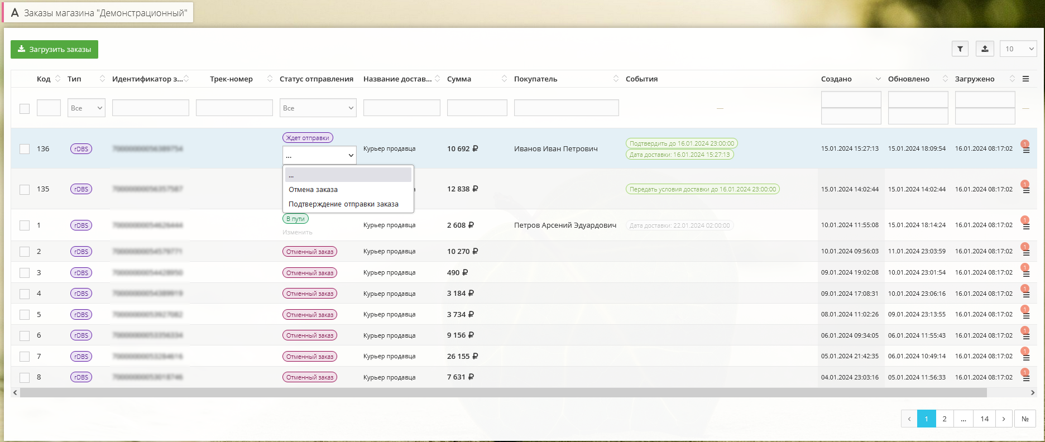Click previous page arrow in pagination
The width and height of the screenshot is (1045, 442).
(909, 419)
